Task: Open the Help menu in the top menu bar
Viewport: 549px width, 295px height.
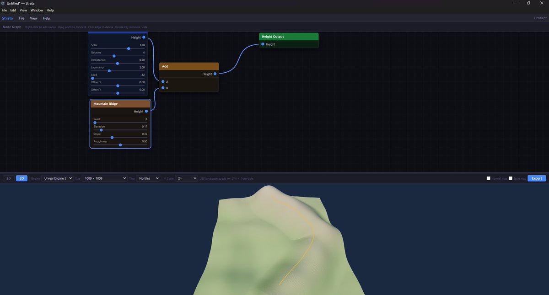Action: click(x=50, y=10)
